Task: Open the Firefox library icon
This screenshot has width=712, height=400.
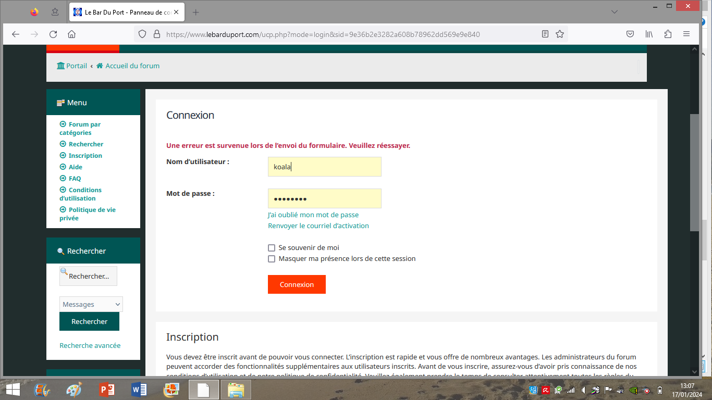Action: [649, 34]
